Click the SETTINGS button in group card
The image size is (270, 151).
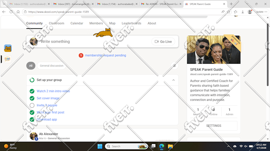(214, 126)
